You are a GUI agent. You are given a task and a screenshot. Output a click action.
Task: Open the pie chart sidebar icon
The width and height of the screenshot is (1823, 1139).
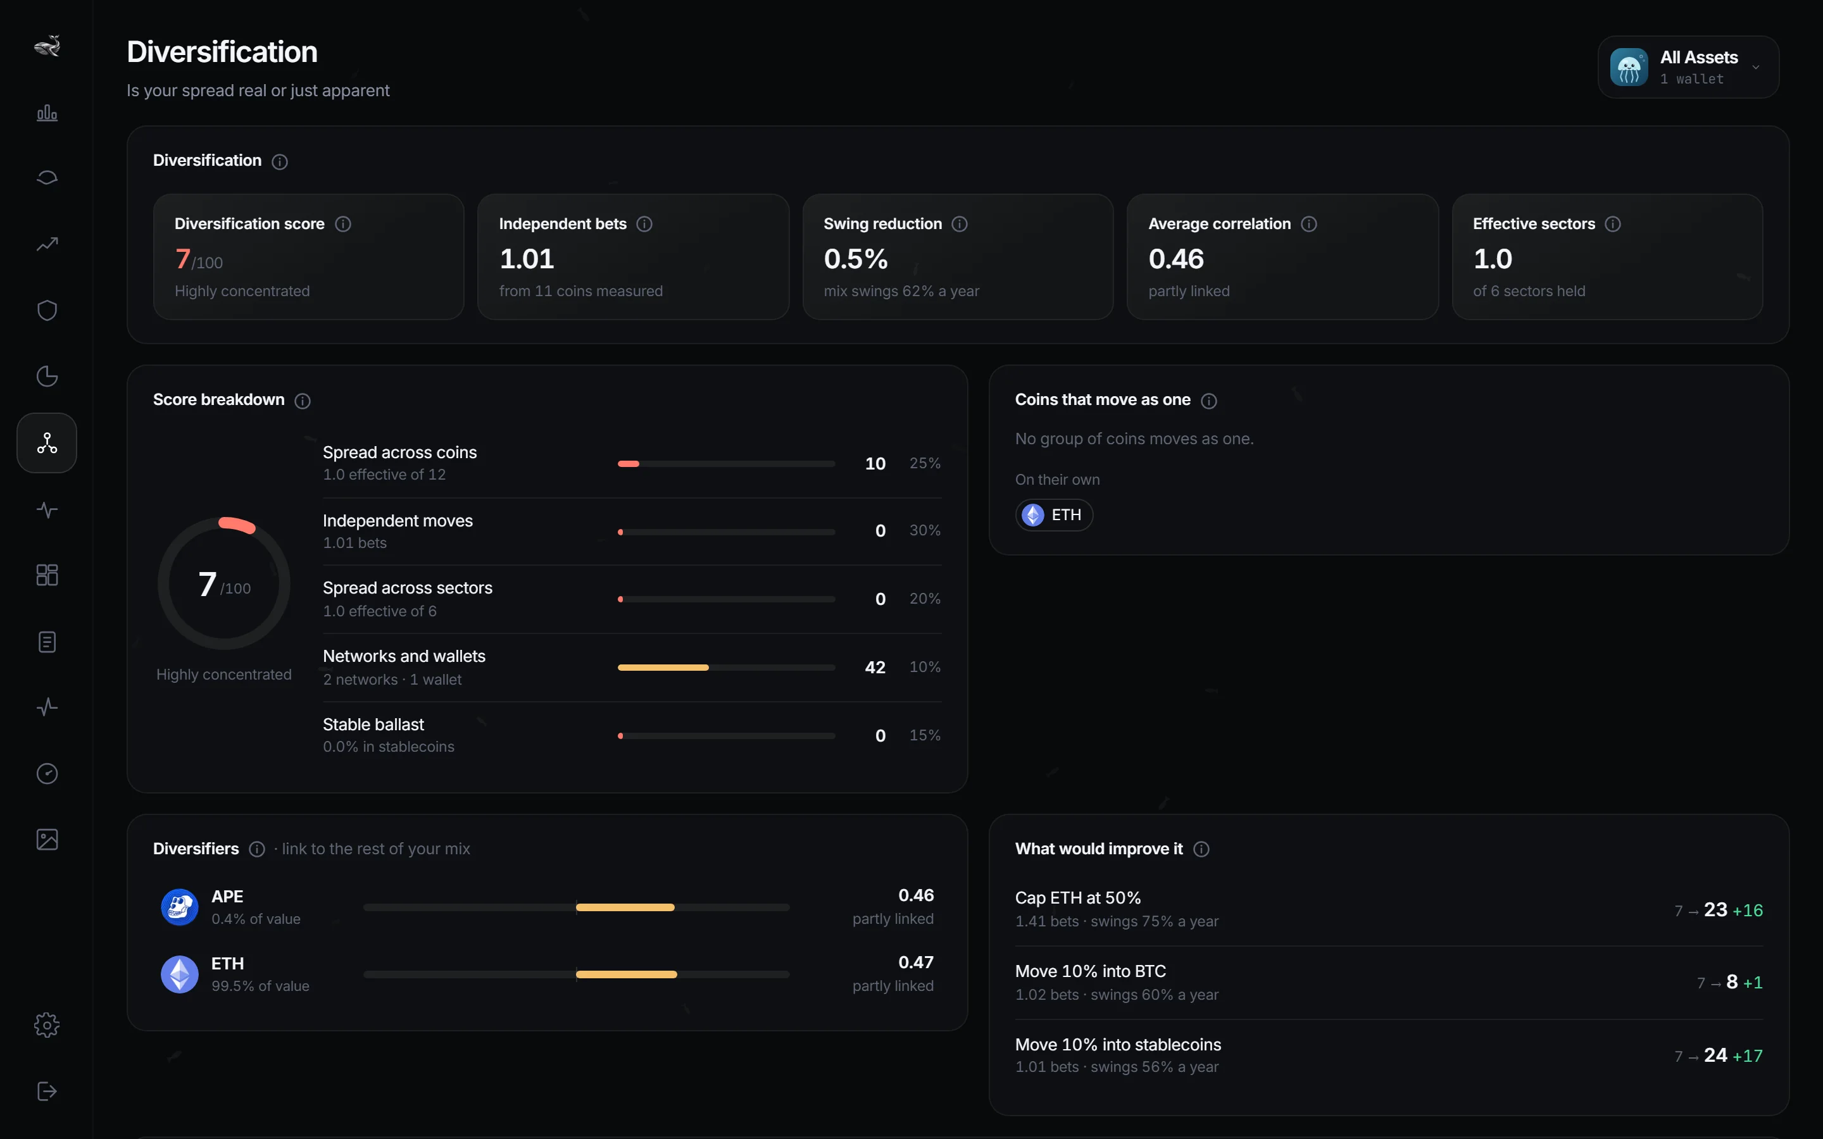47,376
